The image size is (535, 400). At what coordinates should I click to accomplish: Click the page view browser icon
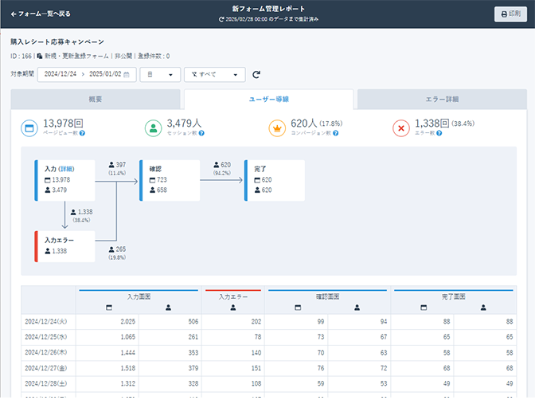29,128
